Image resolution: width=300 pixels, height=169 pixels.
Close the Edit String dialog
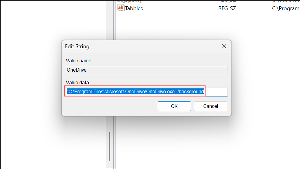pos(224,46)
